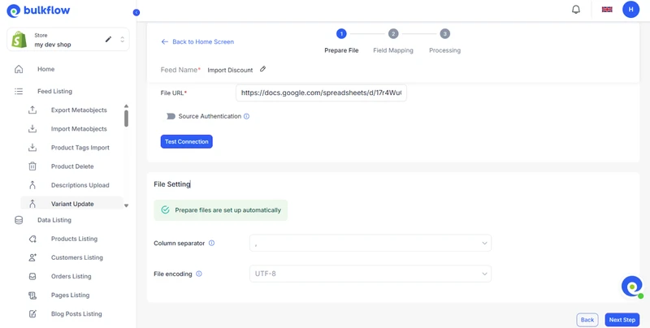Click Column separator info icon
This screenshot has width=650, height=328.
(211, 243)
